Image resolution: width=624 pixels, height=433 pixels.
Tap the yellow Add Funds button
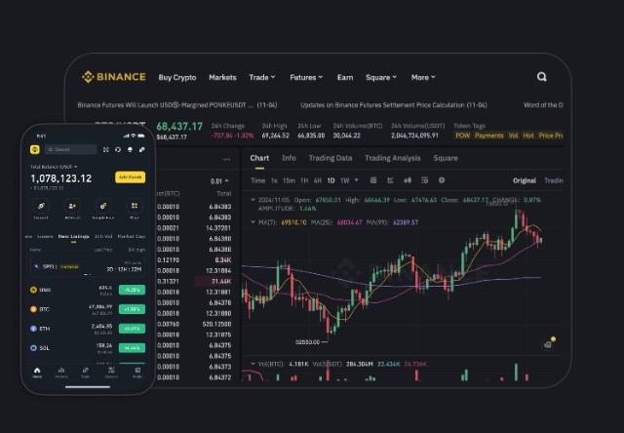(130, 177)
